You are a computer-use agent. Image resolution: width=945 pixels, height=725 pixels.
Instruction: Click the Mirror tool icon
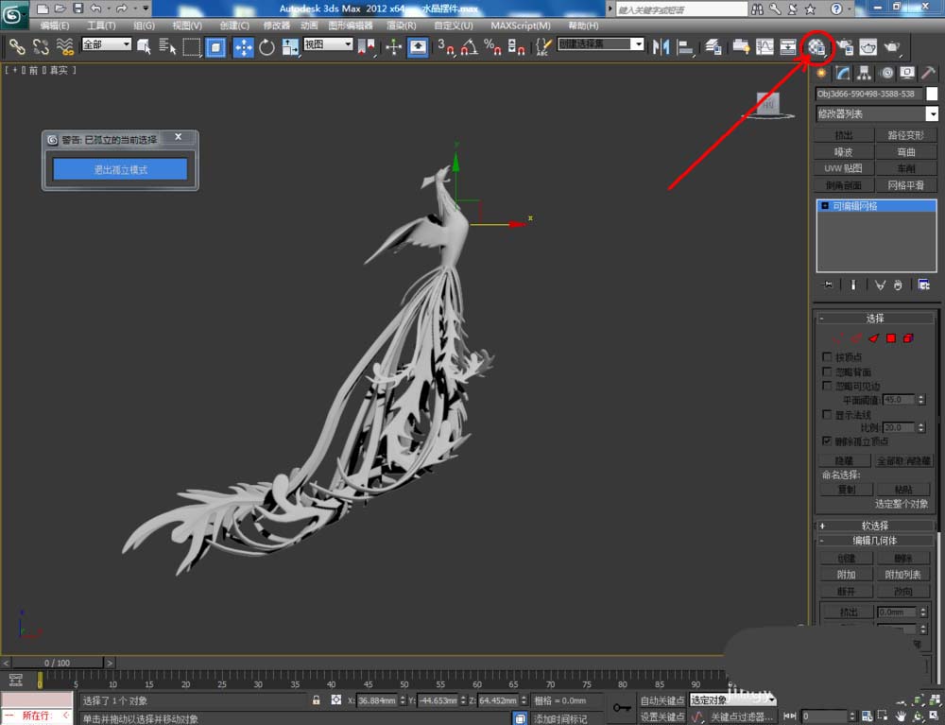click(x=661, y=47)
